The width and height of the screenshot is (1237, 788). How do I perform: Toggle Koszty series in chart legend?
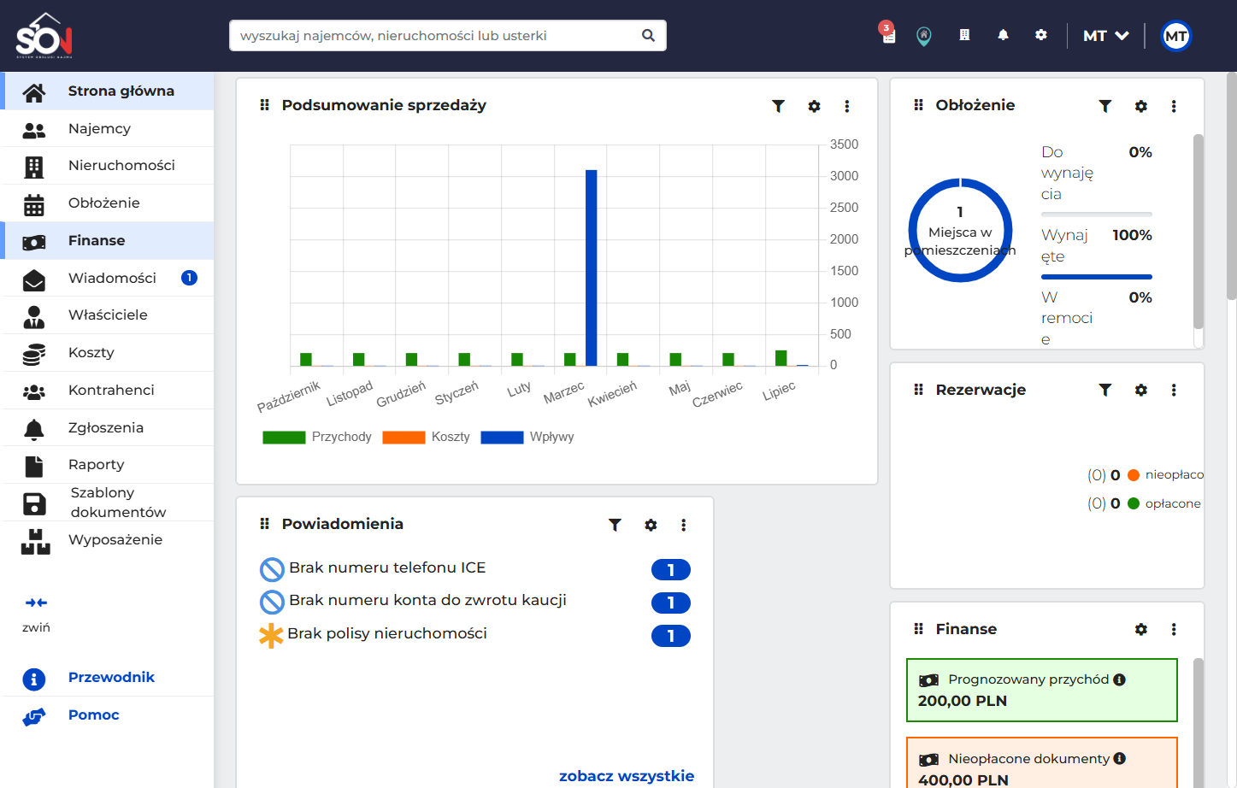pos(427,437)
